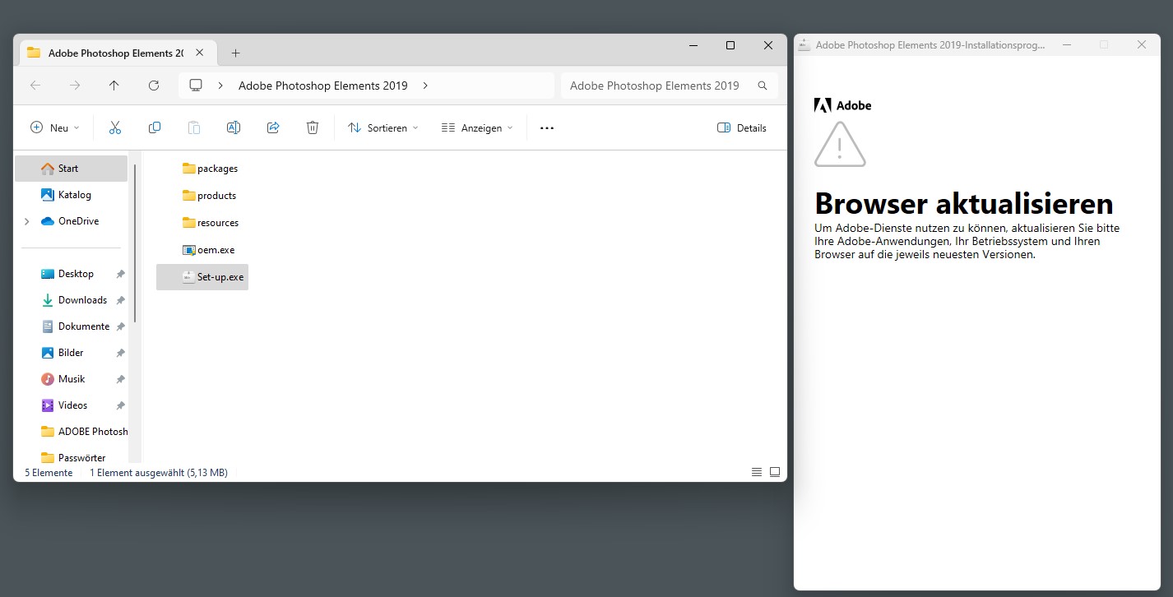
Task: Click the Adobe Photoshop Elements 2019 breadcrumb
Action: 324,86
